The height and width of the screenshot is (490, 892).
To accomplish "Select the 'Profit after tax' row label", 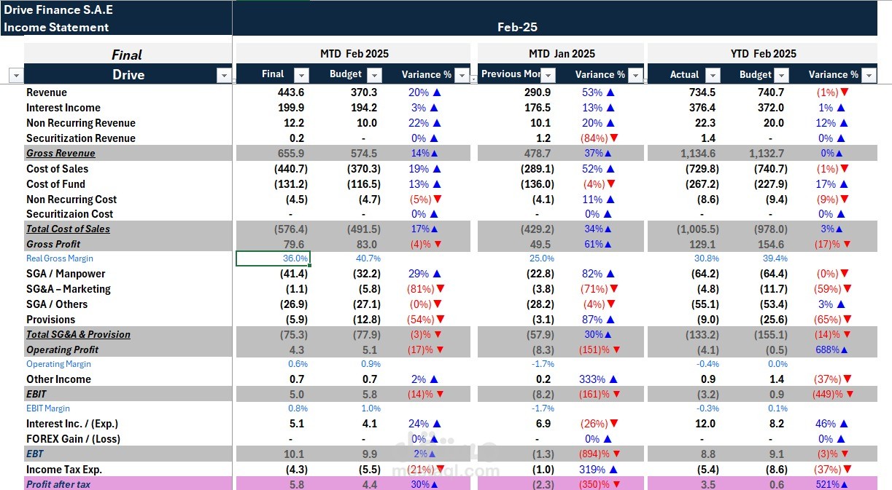I will (58, 484).
